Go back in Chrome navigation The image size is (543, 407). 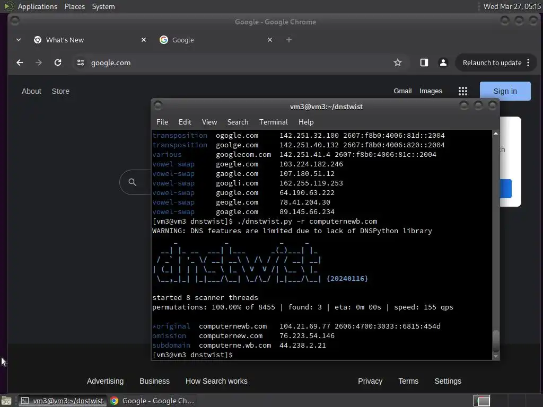20,63
